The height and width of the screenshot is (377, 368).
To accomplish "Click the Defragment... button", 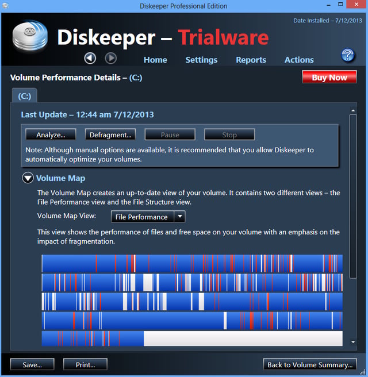I will point(110,134).
